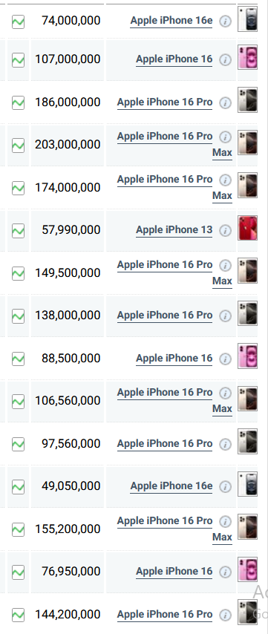Screen dimensions: 268x634
Task: Open price chart icon beside 74,000,000
Action: [19, 22]
